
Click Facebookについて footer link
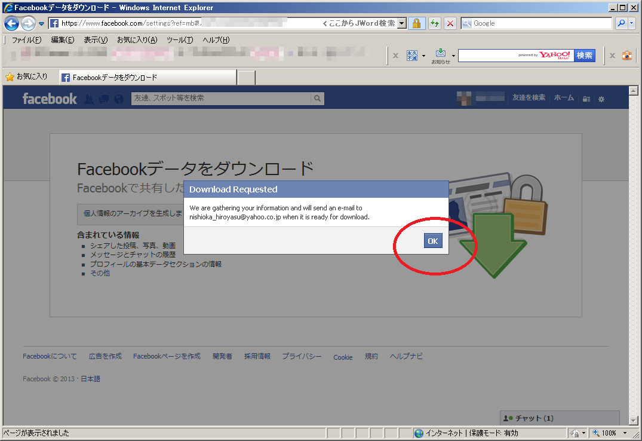coord(50,356)
